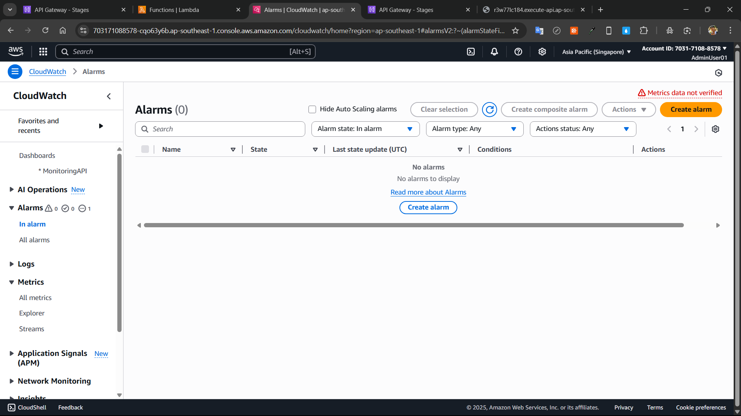
Task: Check Hide Auto Scaling alarms
Action: coord(312,109)
